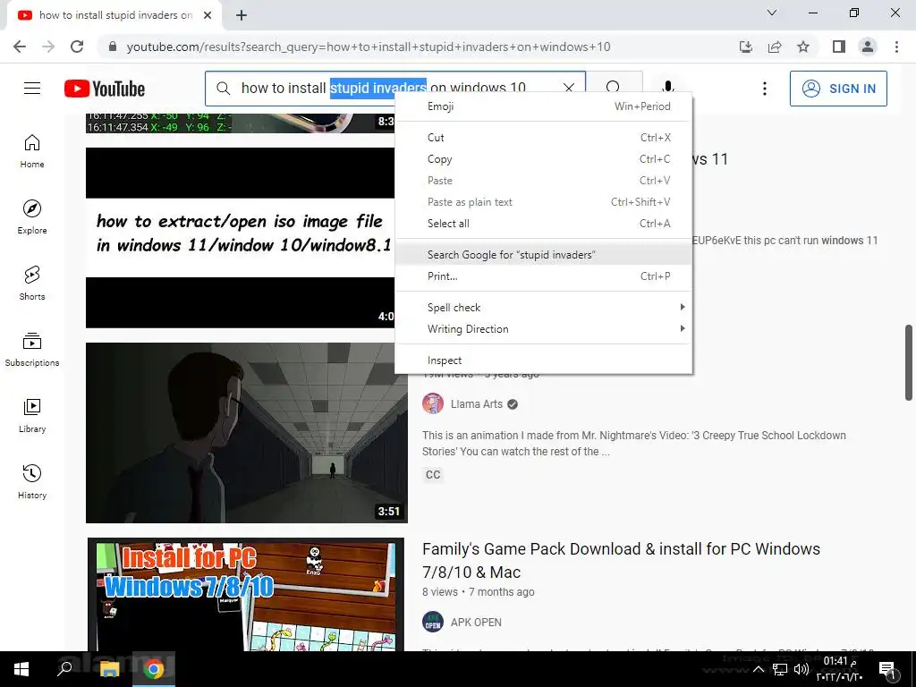Image resolution: width=916 pixels, height=687 pixels.
Task: Choose Print... in the context menu
Action: [544, 276]
